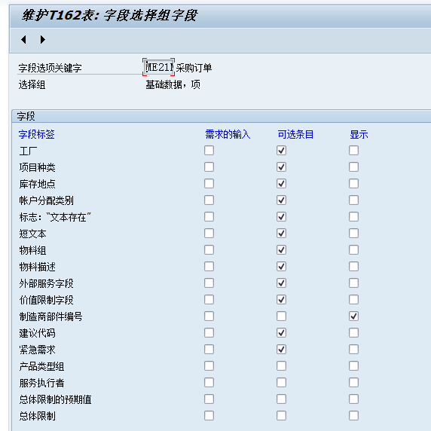Check 需求的输入 for 总体限制
Image resolution: width=431 pixels, height=431 pixels.
click(209, 416)
